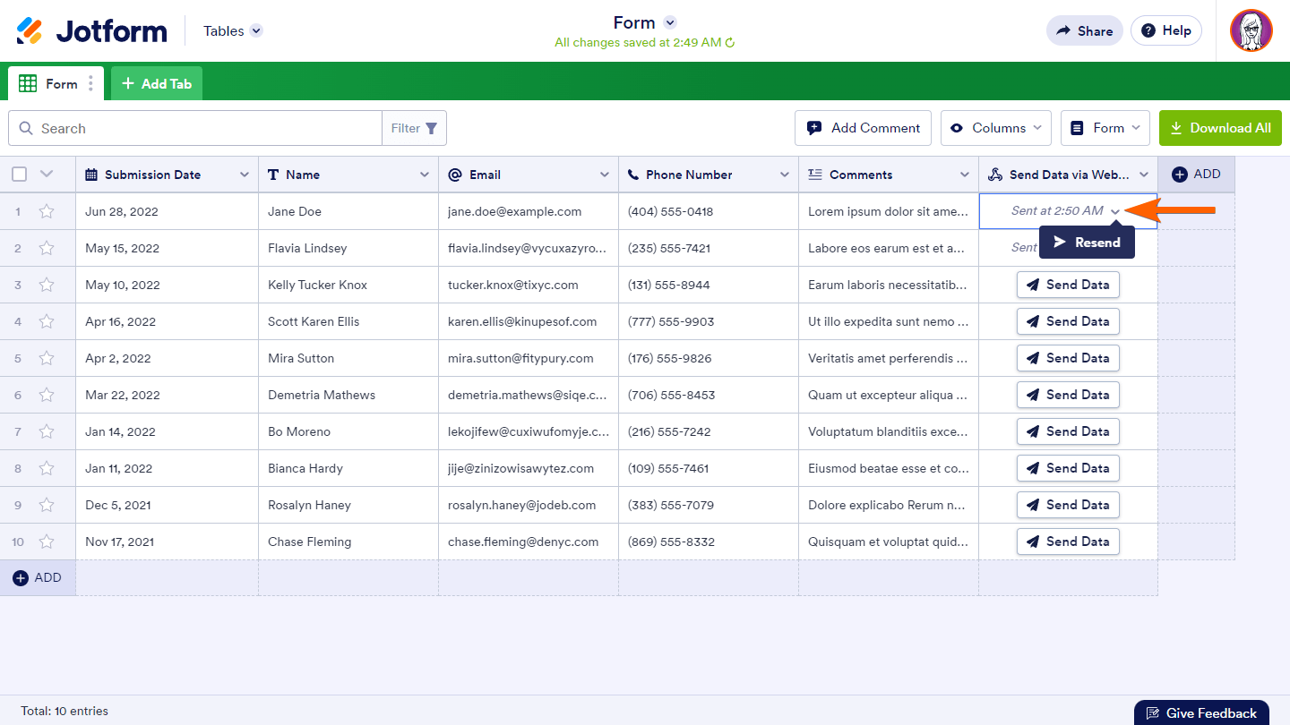The width and height of the screenshot is (1290, 725).
Task: Star the Chase Fleming row
Action: pos(47,542)
